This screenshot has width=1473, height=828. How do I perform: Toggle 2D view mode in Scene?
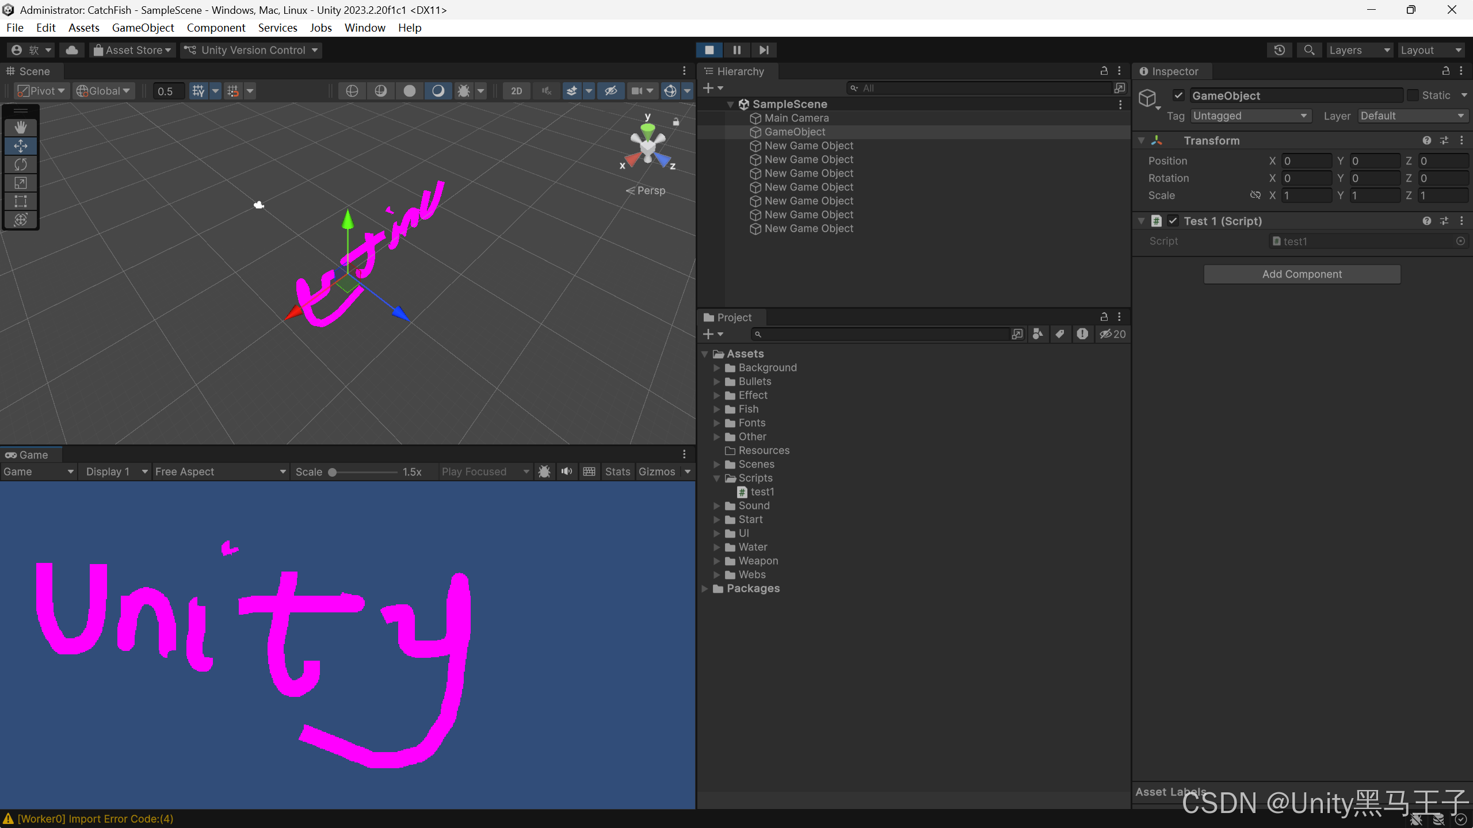point(516,91)
